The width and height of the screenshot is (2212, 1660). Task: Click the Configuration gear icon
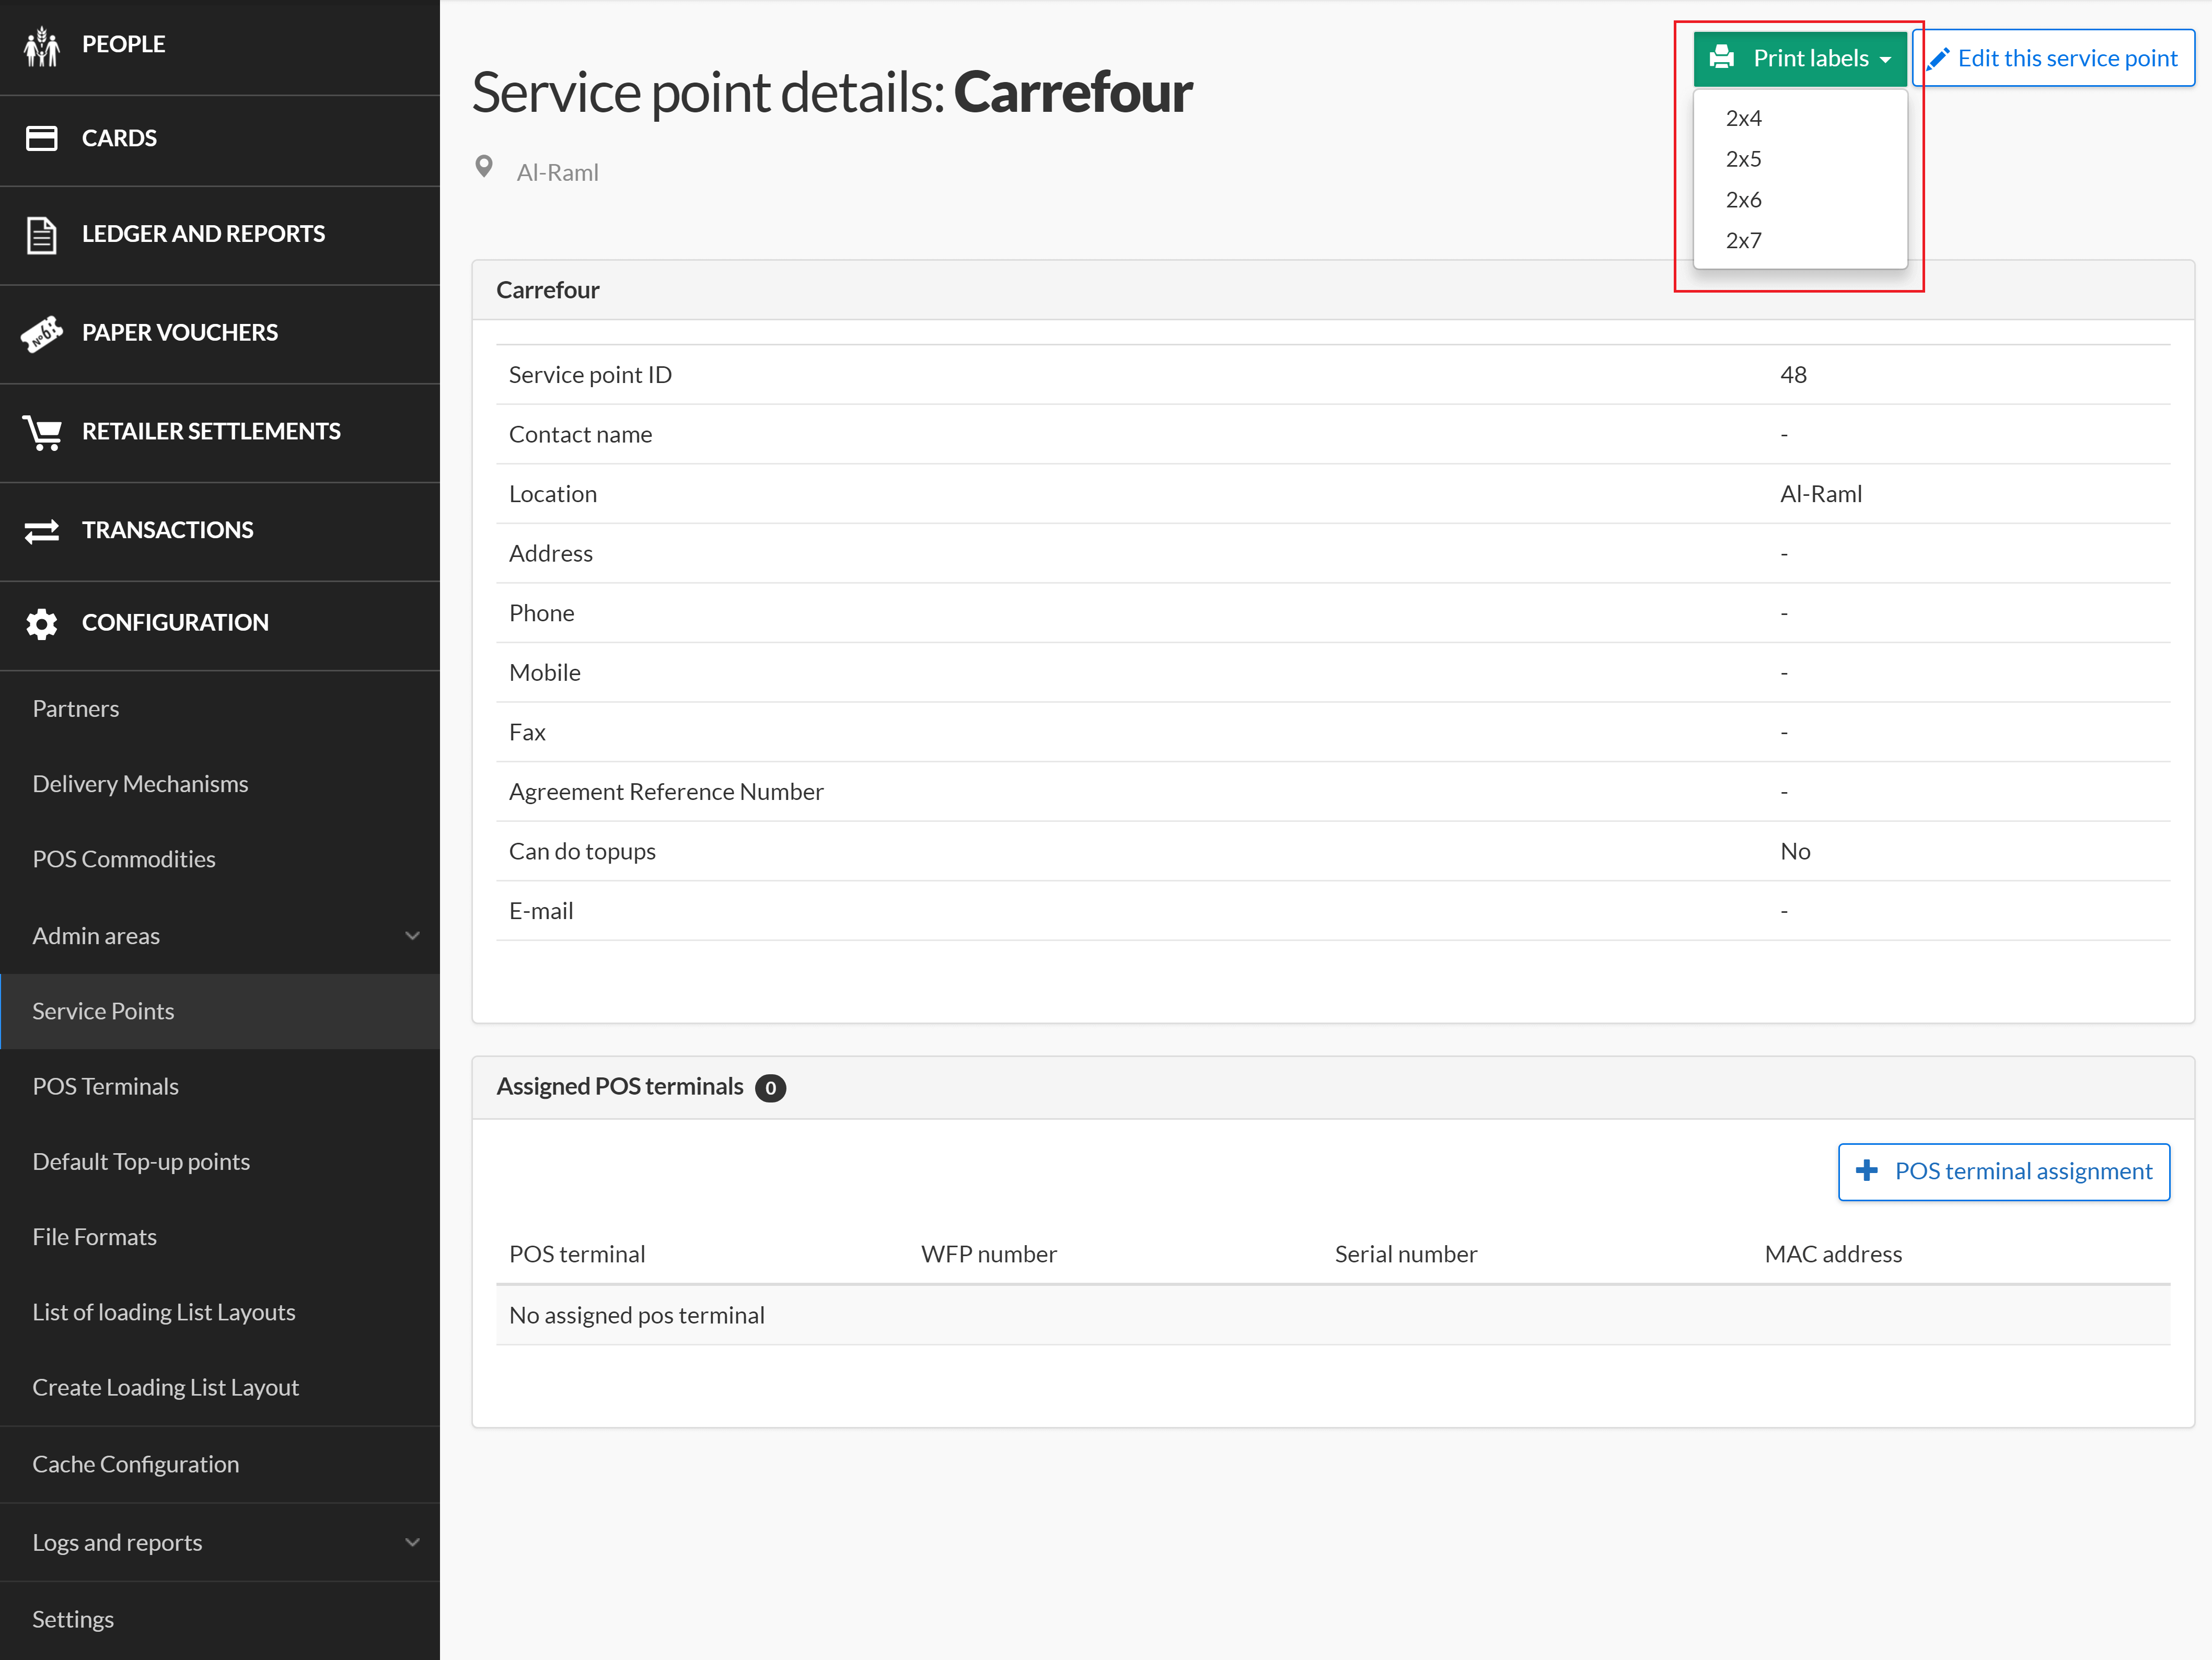pos(42,623)
